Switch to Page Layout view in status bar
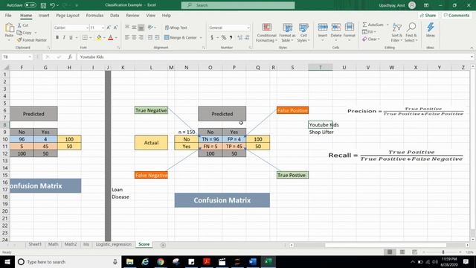The image size is (476, 268). tap(402, 252)
